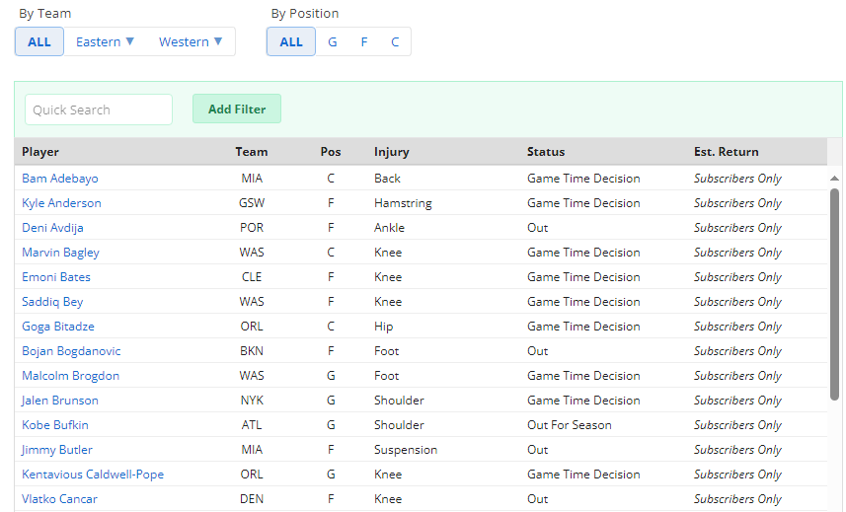Click CLE team cell

(252, 277)
